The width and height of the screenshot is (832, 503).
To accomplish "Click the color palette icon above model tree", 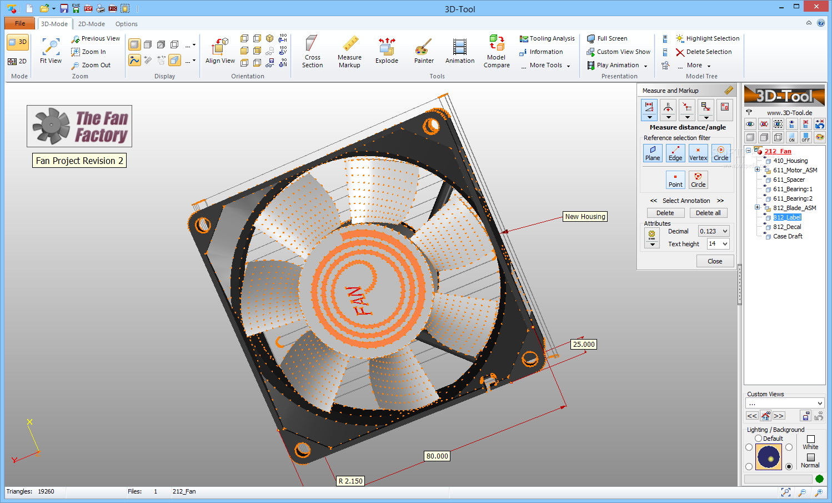I will point(820,137).
